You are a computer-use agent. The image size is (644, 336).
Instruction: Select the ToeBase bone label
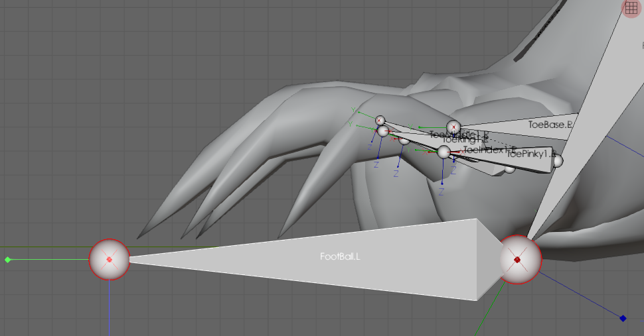[550, 125]
